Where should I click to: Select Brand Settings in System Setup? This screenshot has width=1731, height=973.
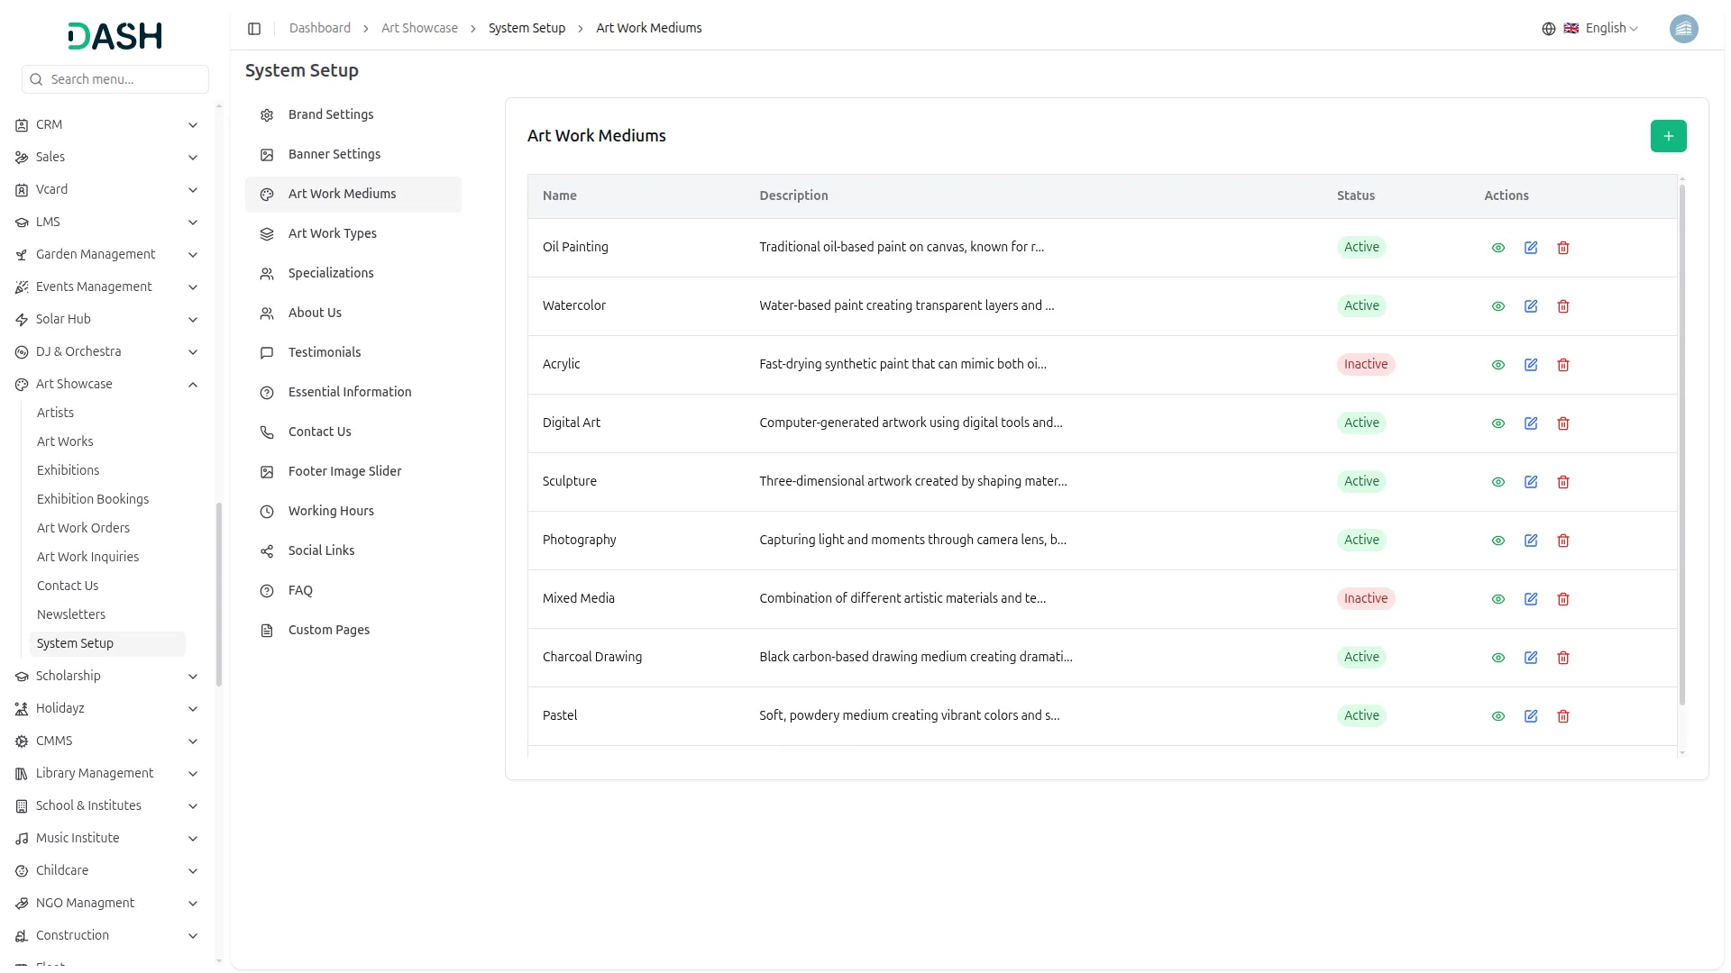(x=330, y=114)
